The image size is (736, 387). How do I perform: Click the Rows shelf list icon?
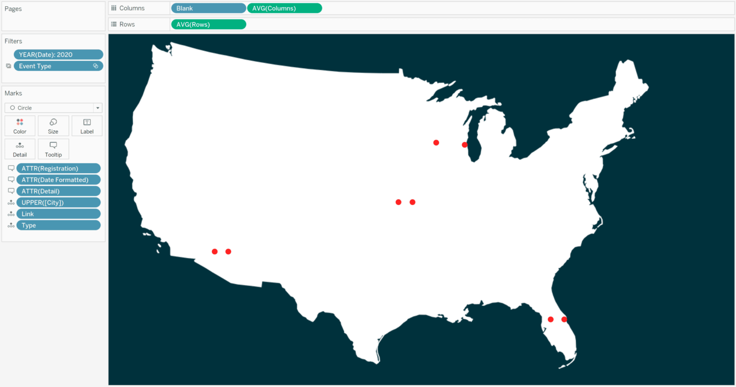coord(114,24)
